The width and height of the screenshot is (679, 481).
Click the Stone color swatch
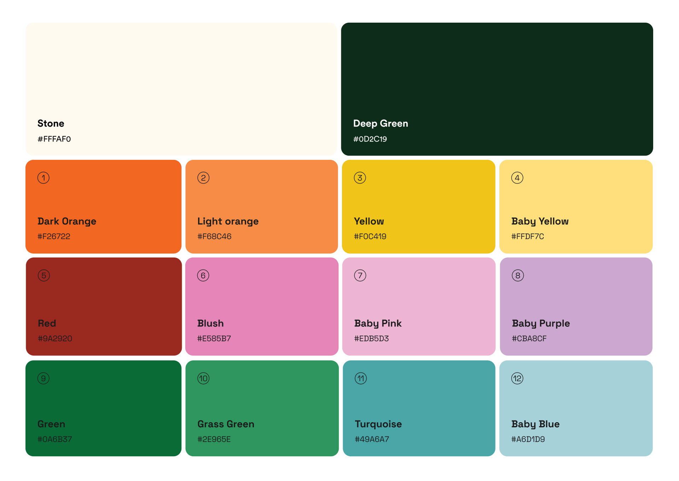tap(181, 89)
